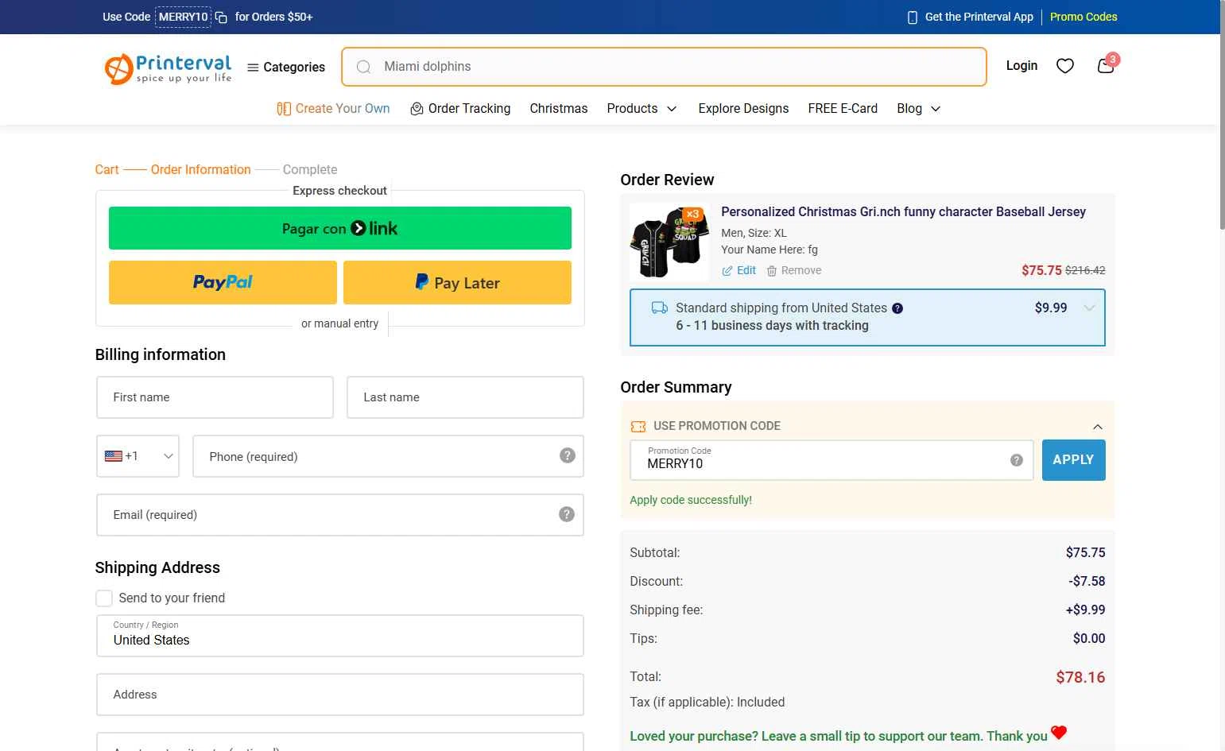Open the wishlist heart icon

tap(1064, 66)
